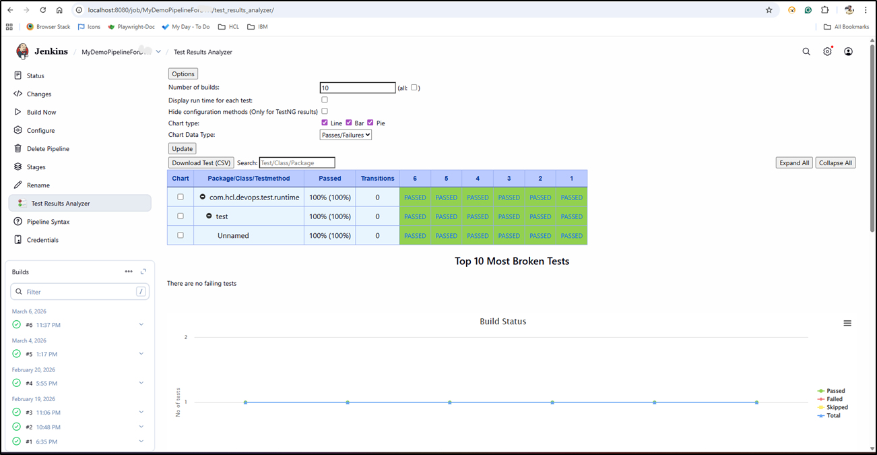Screen dimensions: 877x455
Task: Toggle the Skipped series in chart legend
Action: coord(833,407)
